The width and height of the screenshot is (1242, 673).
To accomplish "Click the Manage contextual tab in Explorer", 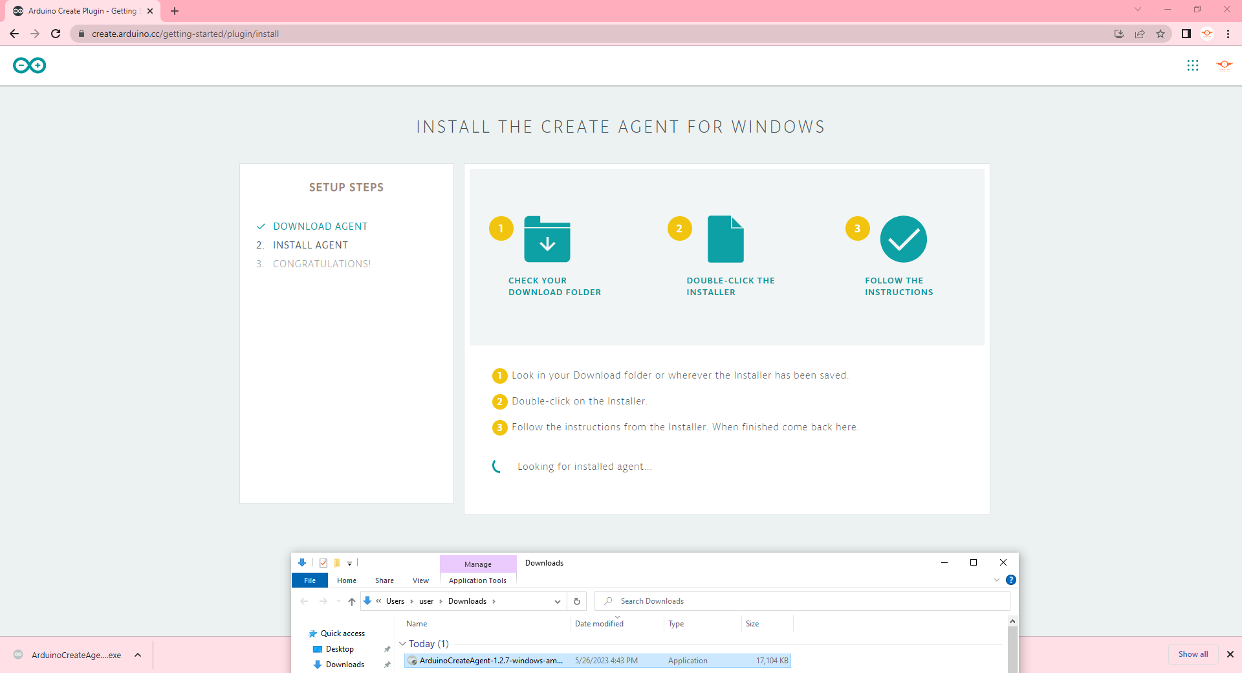I will click(478, 564).
